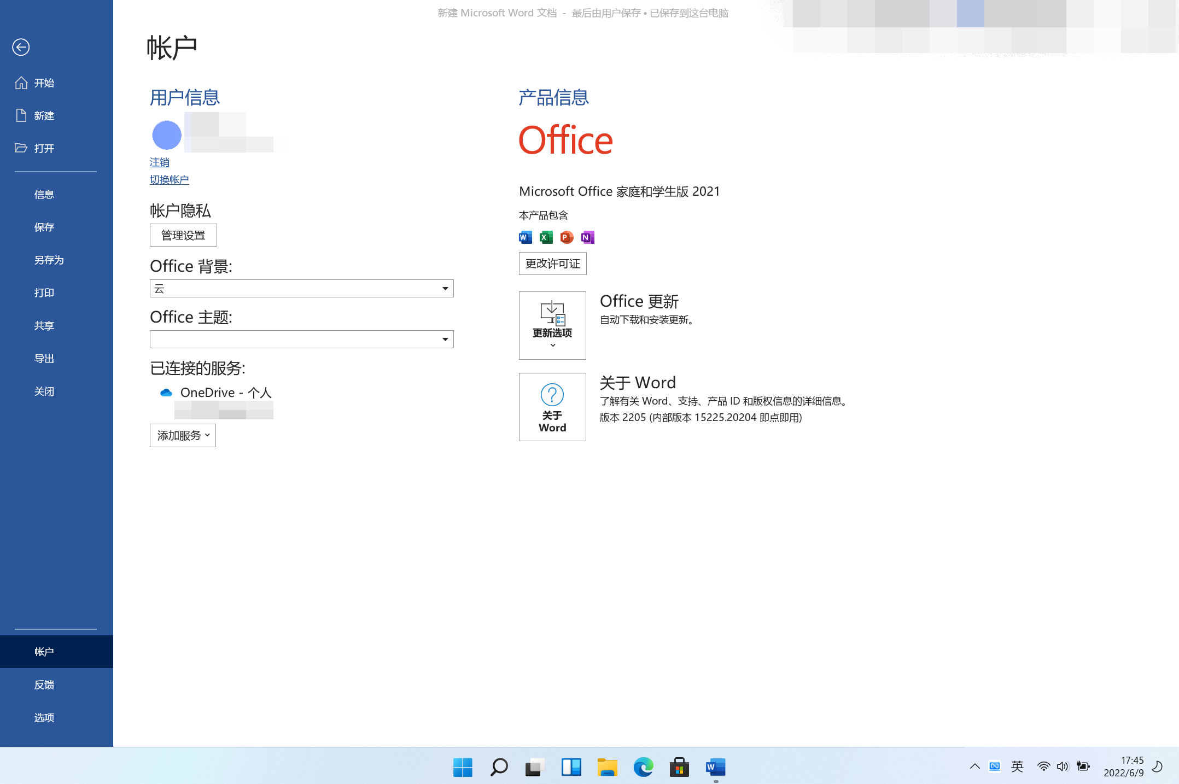Expand the Office 主题 dropdown
This screenshot has height=784, width=1179.
[445, 339]
